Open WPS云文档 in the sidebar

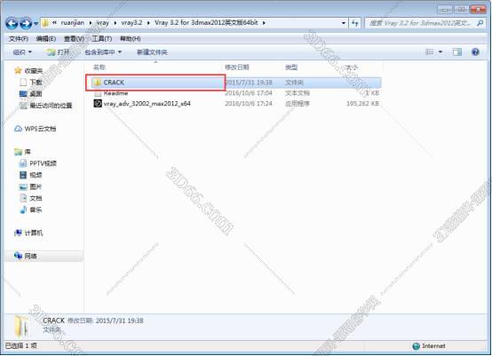coord(36,129)
